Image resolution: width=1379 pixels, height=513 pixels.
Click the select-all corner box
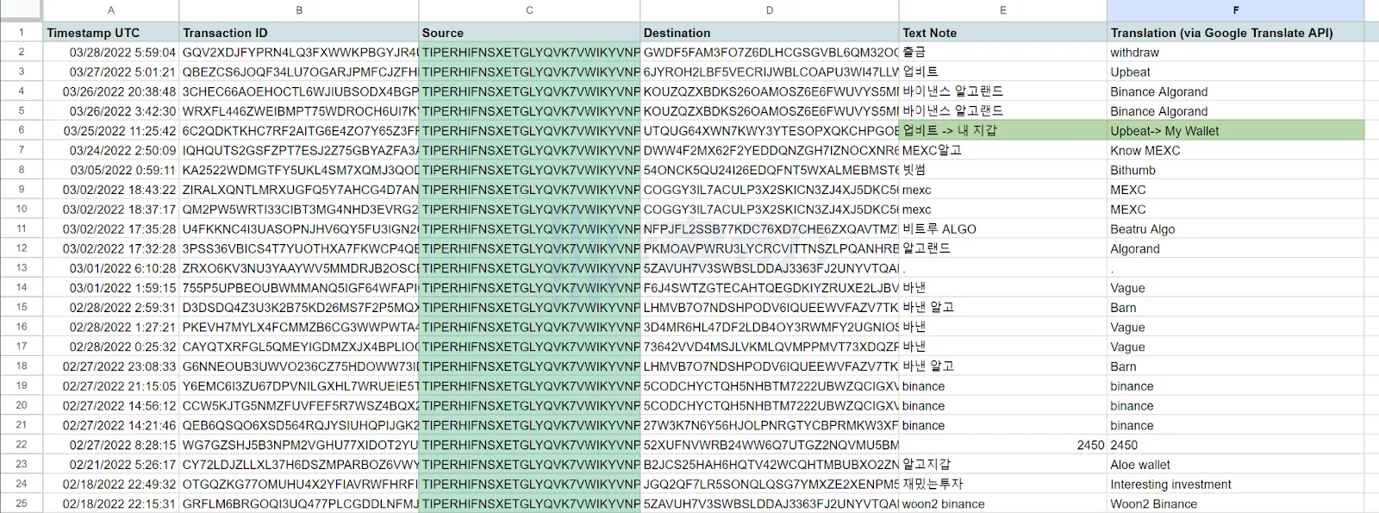[x=21, y=10]
